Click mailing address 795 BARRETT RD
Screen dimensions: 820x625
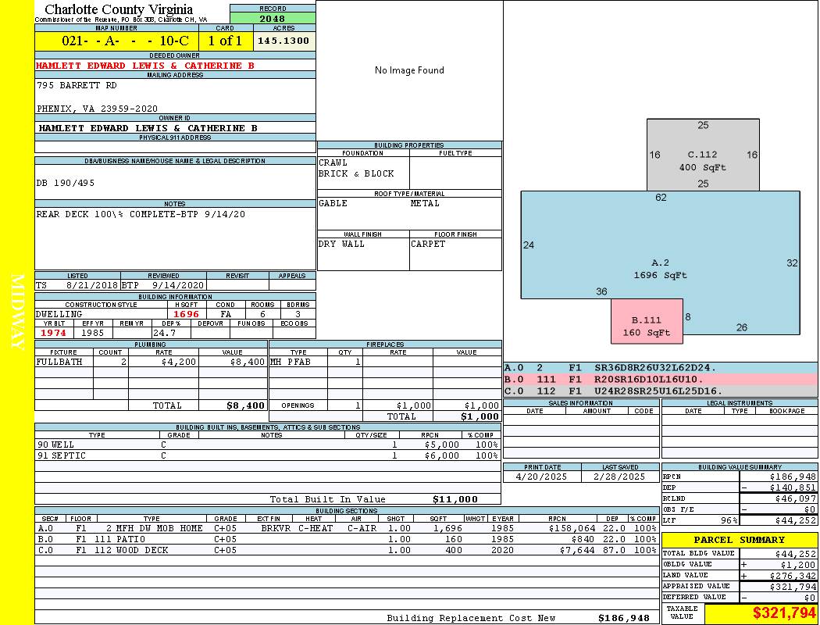pyautogui.click(x=77, y=85)
